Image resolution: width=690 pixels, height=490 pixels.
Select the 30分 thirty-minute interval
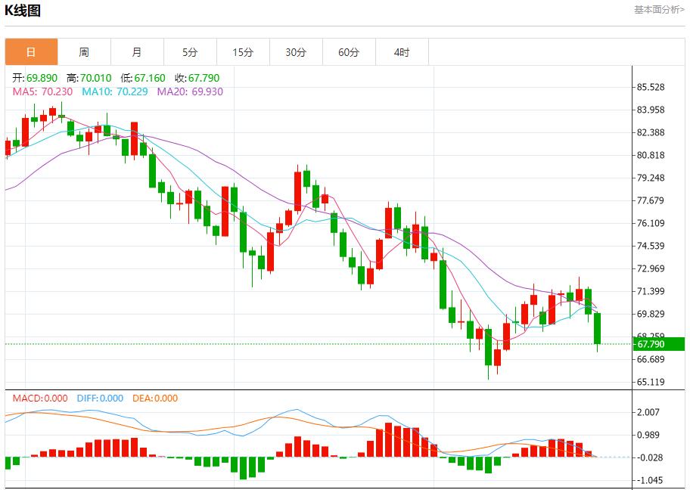tap(295, 52)
